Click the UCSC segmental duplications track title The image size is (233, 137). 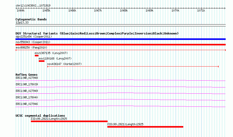coord(40,116)
